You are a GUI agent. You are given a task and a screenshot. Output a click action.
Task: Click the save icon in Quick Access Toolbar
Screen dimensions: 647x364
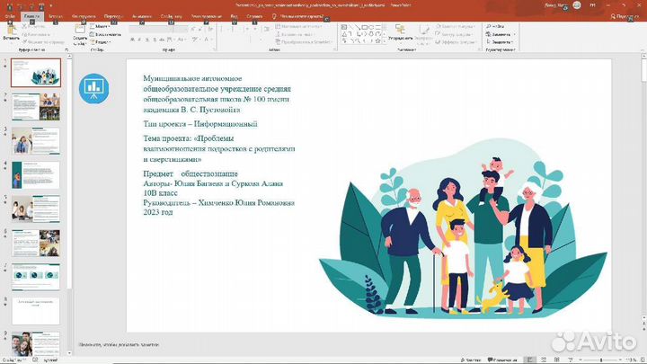10,5
